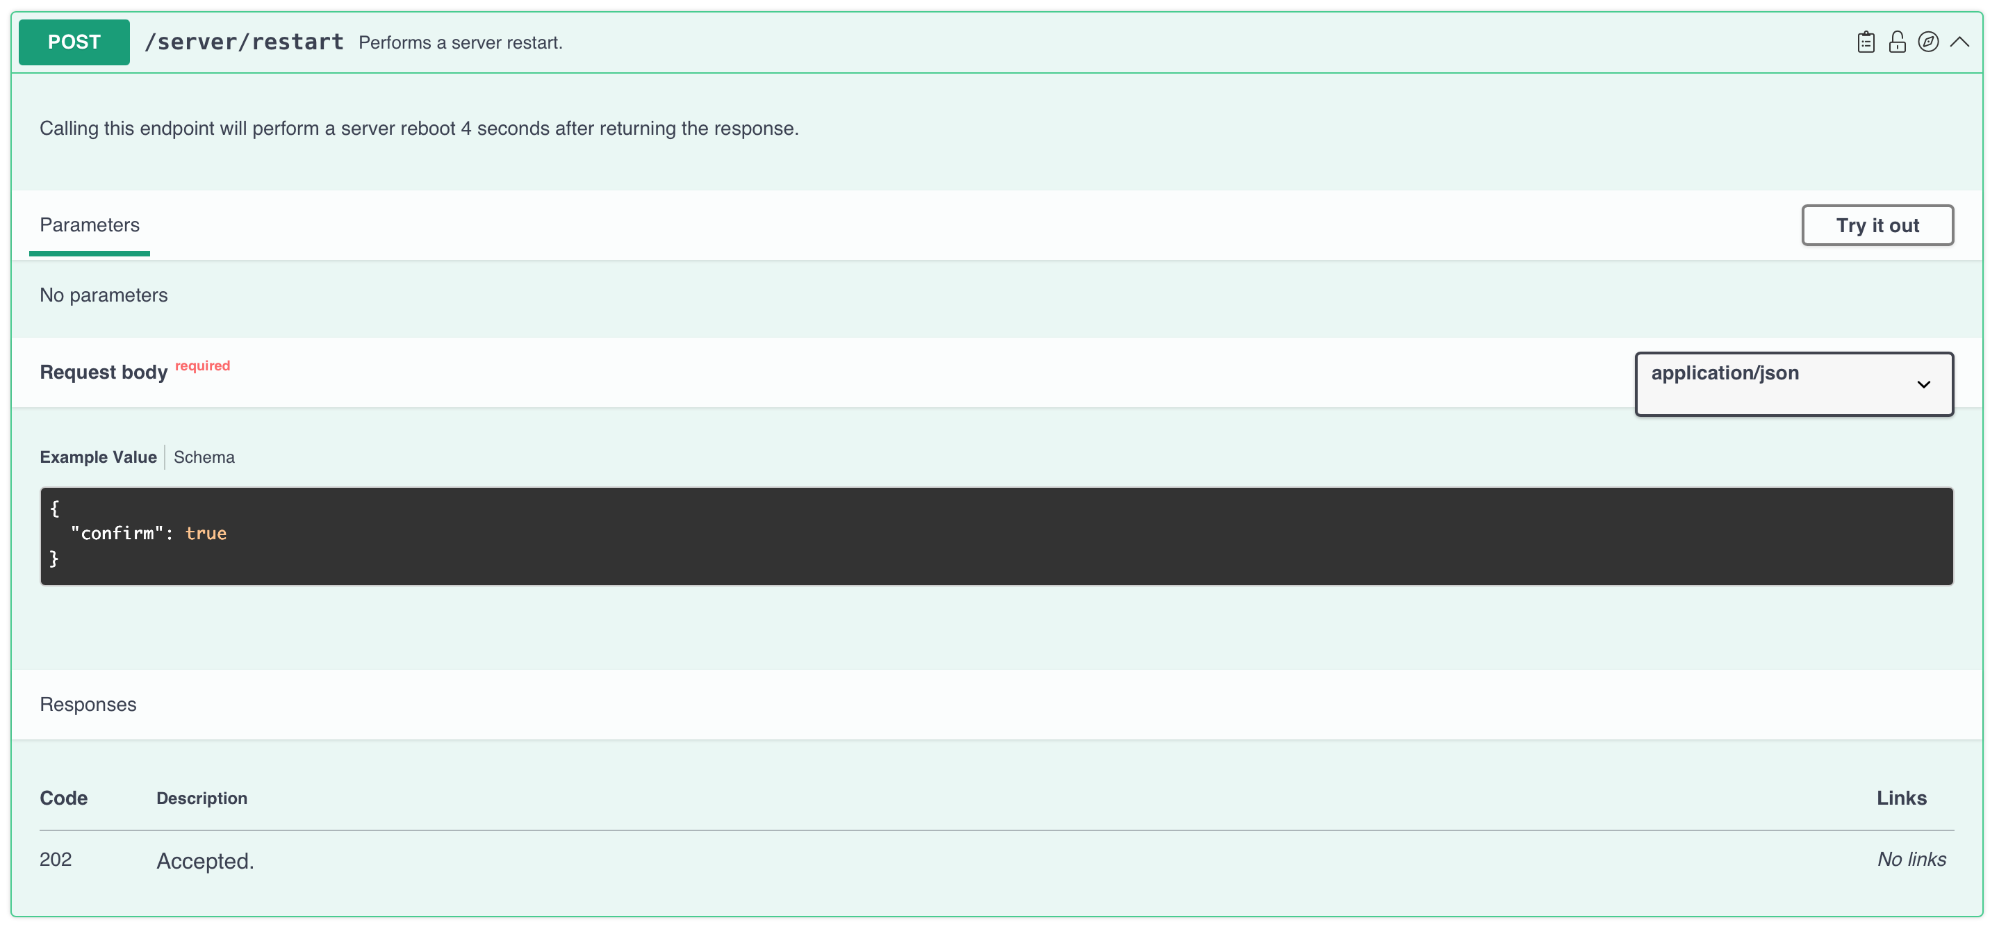This screenshot has width=2015, height=927.
Task: Click the green POST method badge
Action: tap(74, 42)
